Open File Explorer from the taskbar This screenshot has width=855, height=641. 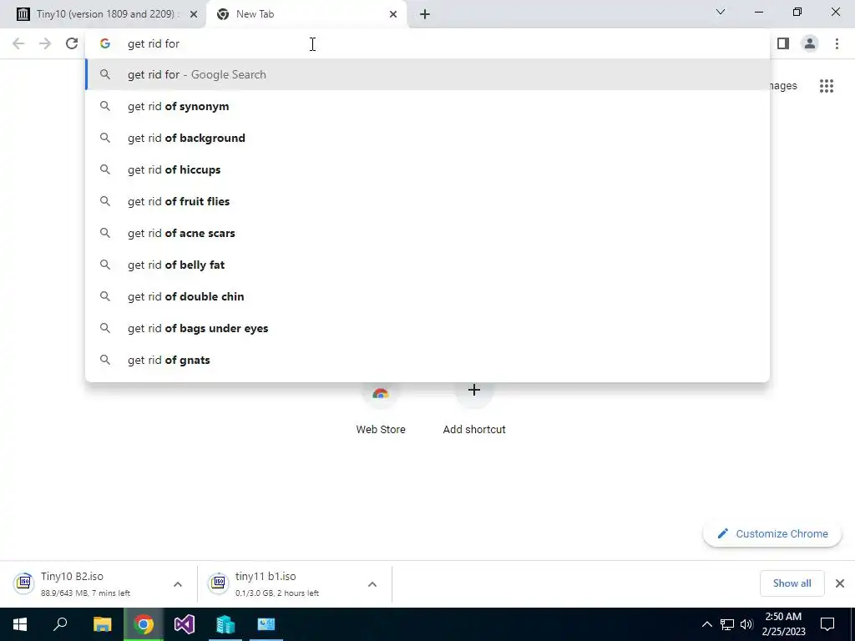pyautogui.click(x=102, y=624)
